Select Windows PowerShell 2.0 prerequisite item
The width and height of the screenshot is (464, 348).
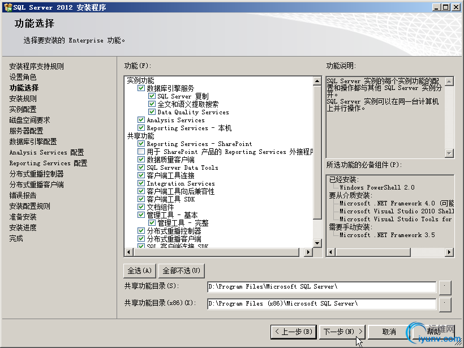click(x=377, y=187)
